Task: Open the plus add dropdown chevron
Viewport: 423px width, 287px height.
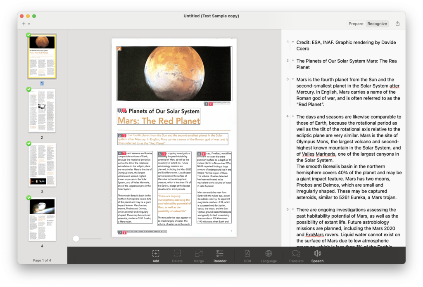Action: (29, 24)
